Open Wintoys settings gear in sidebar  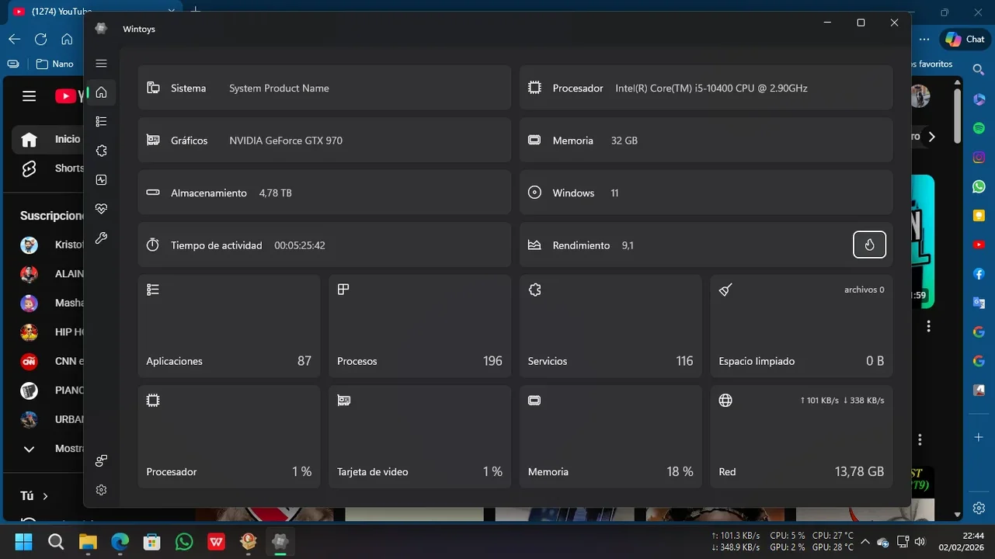click(101, 490)
